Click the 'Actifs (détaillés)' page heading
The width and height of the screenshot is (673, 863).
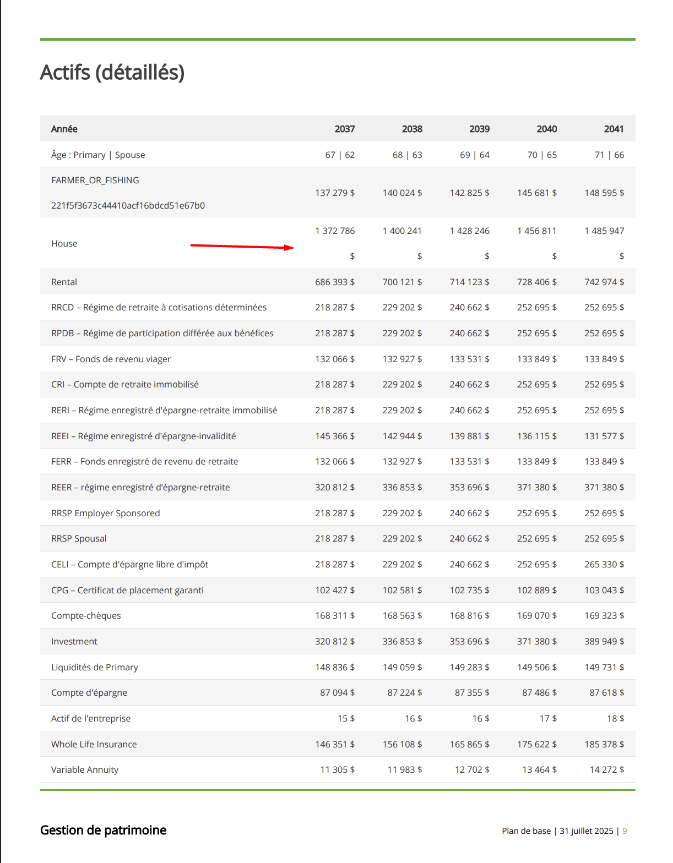112,73
